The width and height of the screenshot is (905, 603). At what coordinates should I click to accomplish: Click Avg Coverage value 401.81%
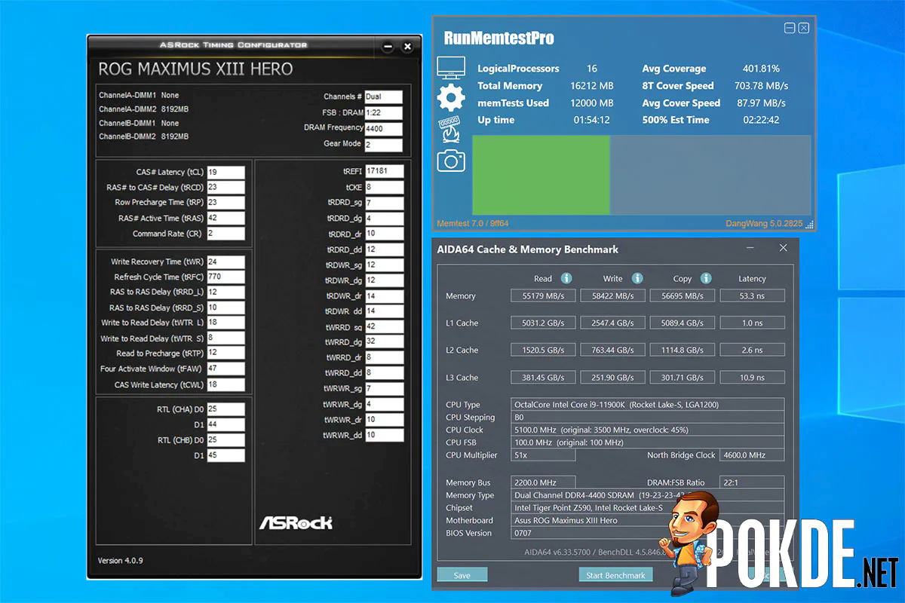coord(760,69)
